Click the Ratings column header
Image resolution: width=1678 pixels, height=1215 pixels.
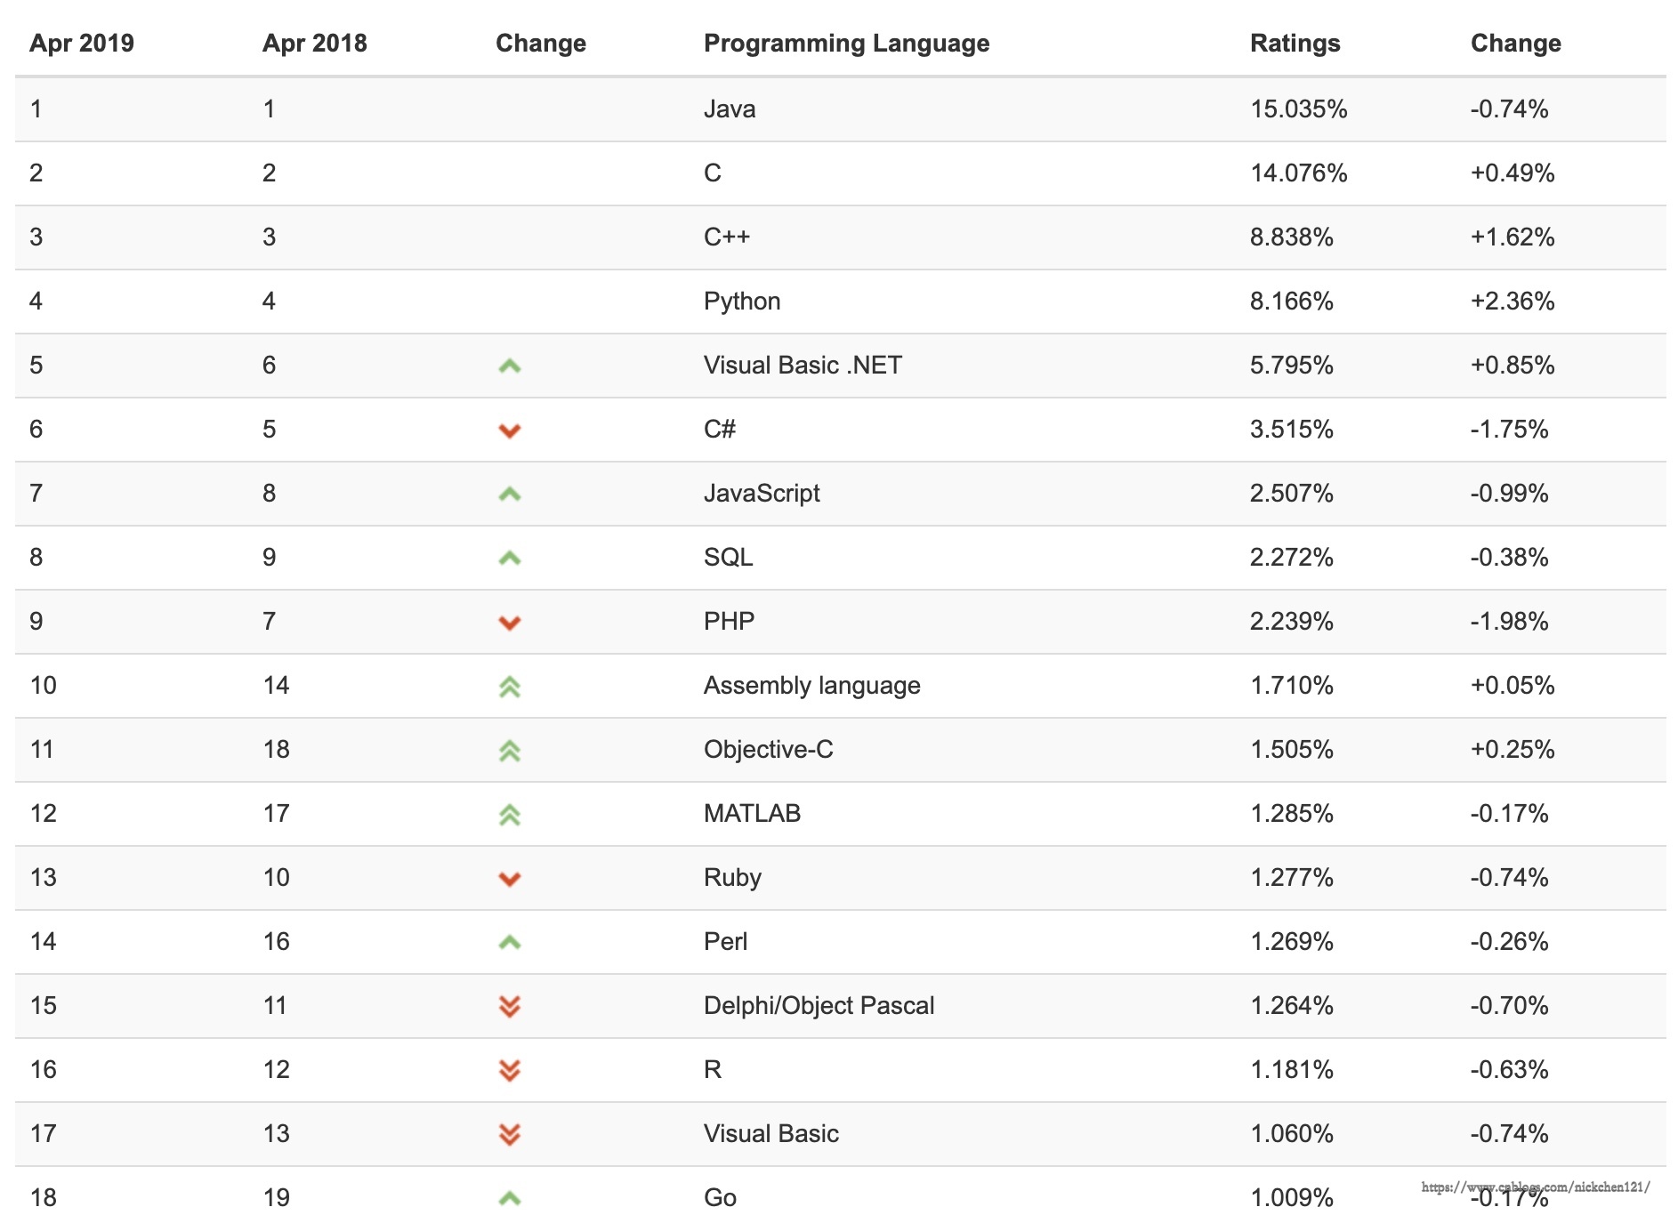click(1295, 43)
